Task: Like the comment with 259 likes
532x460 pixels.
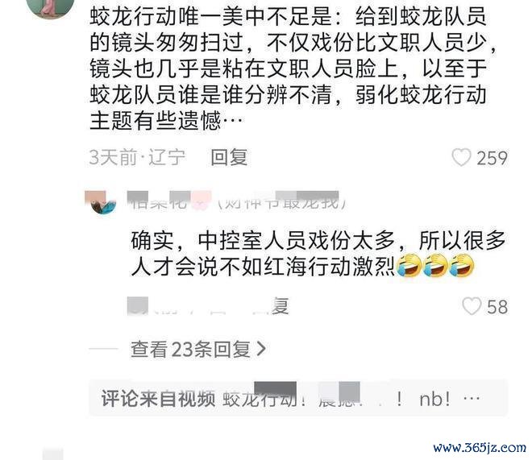Action: [461, 158]
